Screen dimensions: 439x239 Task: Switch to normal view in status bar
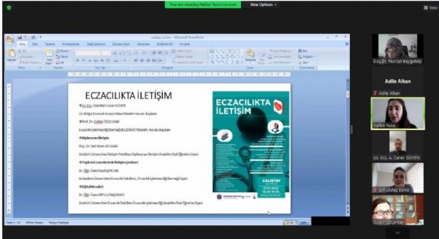(x=287, y=223)
